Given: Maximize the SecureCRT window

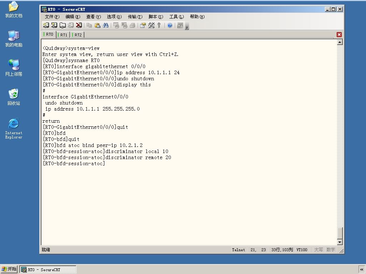Looking at the screenshot, I should (x=333, y=9).
